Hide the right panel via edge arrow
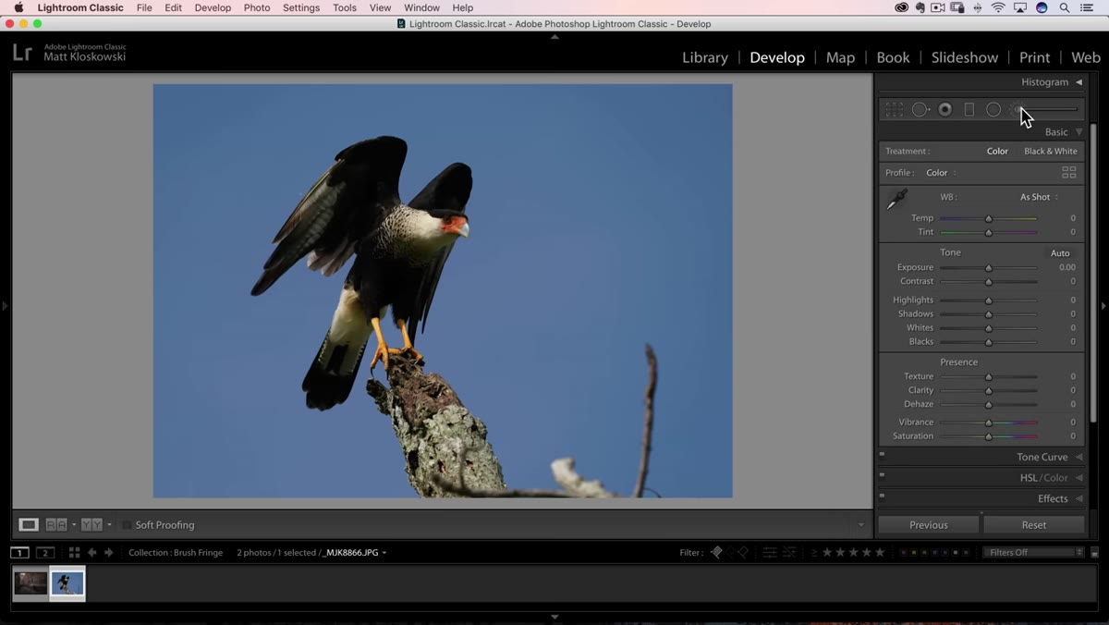This screenshot has width=1109, height=625. coord(1103,305)
